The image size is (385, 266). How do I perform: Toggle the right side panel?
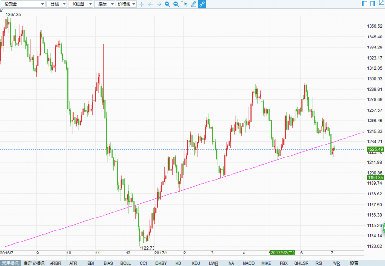click(372, 4)
